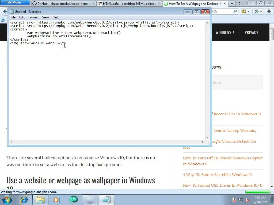Click Notepad vertical scrollbar down arrow
Image resolution: width=274 pixels, height=205 pixels.
pyautogui.click(x=207, y=137)
